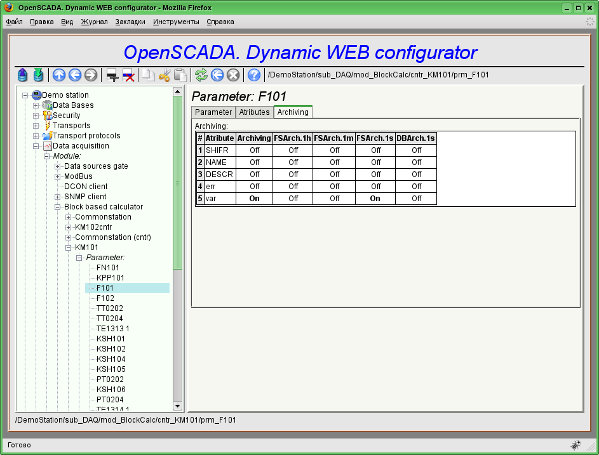The width and height of the screenshot is (599, 455).
Task: Toggle FSArch.1h Off cell for NAME row
Action: (293, 162)
